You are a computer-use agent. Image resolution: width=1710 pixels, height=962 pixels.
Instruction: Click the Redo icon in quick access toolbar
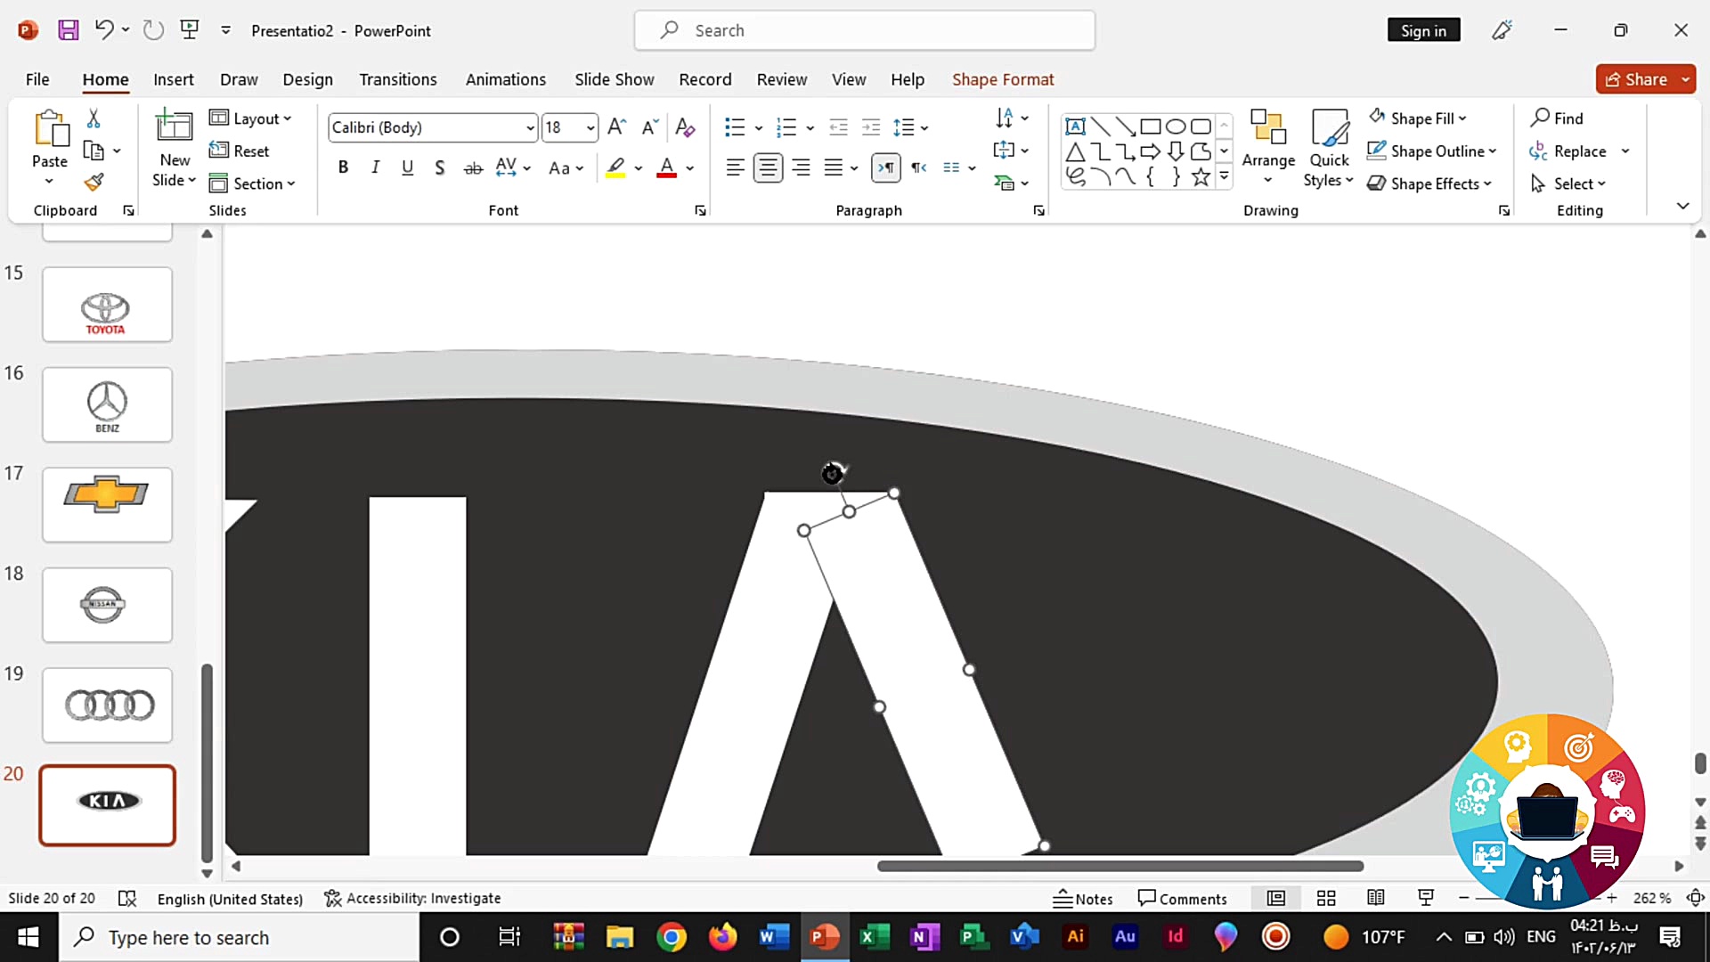[x=153, y=30]
